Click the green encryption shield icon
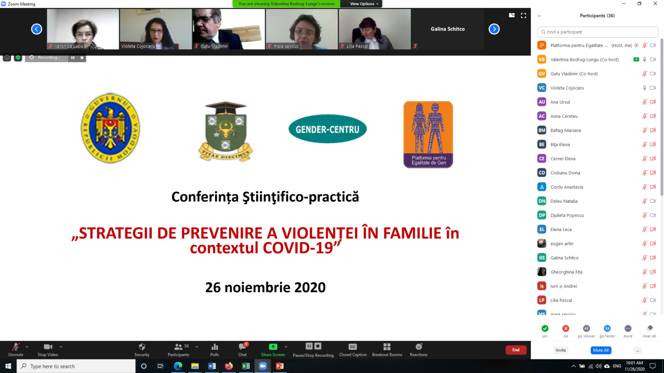664x373 pixels. 18,58
